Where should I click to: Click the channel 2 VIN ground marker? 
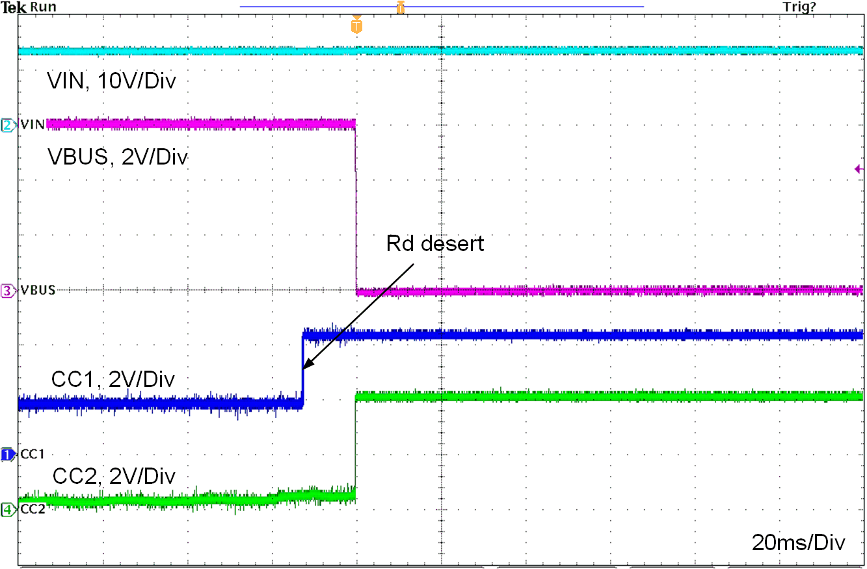tap(8, 124)
